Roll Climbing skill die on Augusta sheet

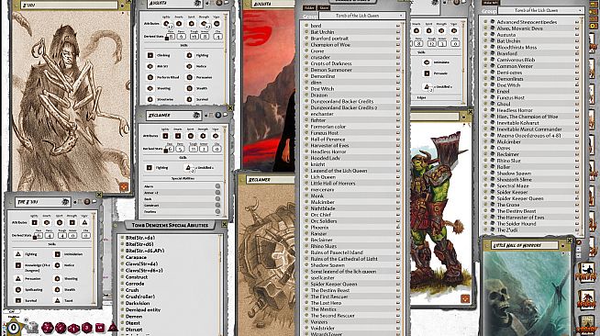pyautogui.click(x=150, y=55)
